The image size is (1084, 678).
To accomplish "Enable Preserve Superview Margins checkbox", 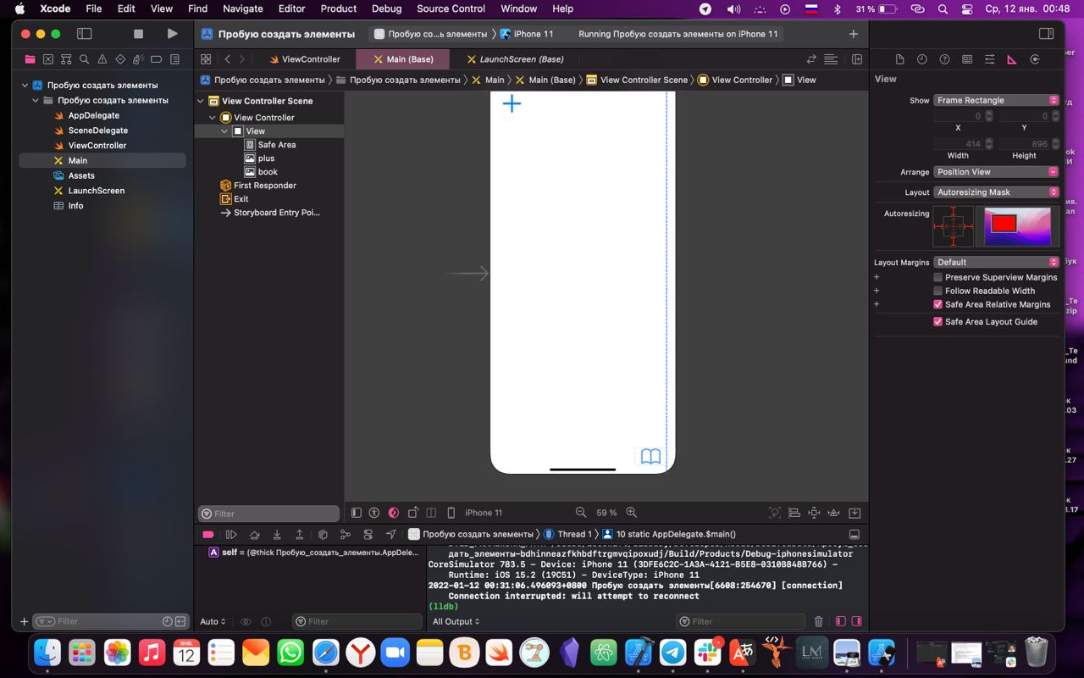I will point(937,277).
